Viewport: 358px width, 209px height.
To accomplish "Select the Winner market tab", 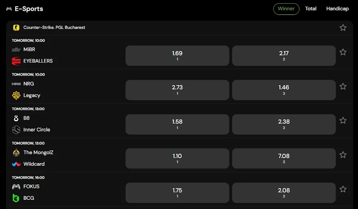I will [x=286, y=9].
